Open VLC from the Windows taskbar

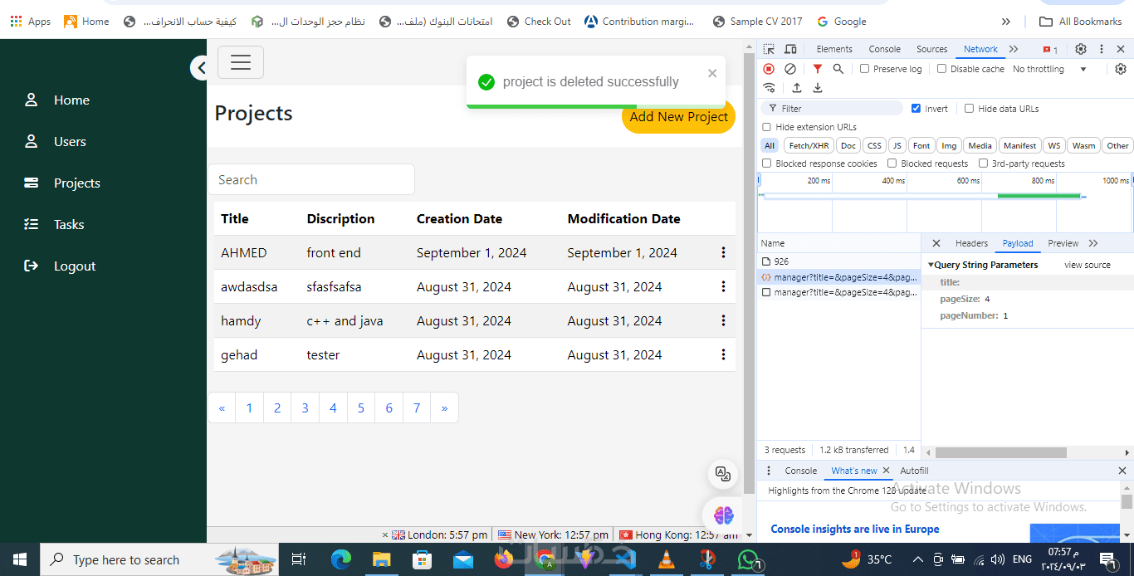666,559
